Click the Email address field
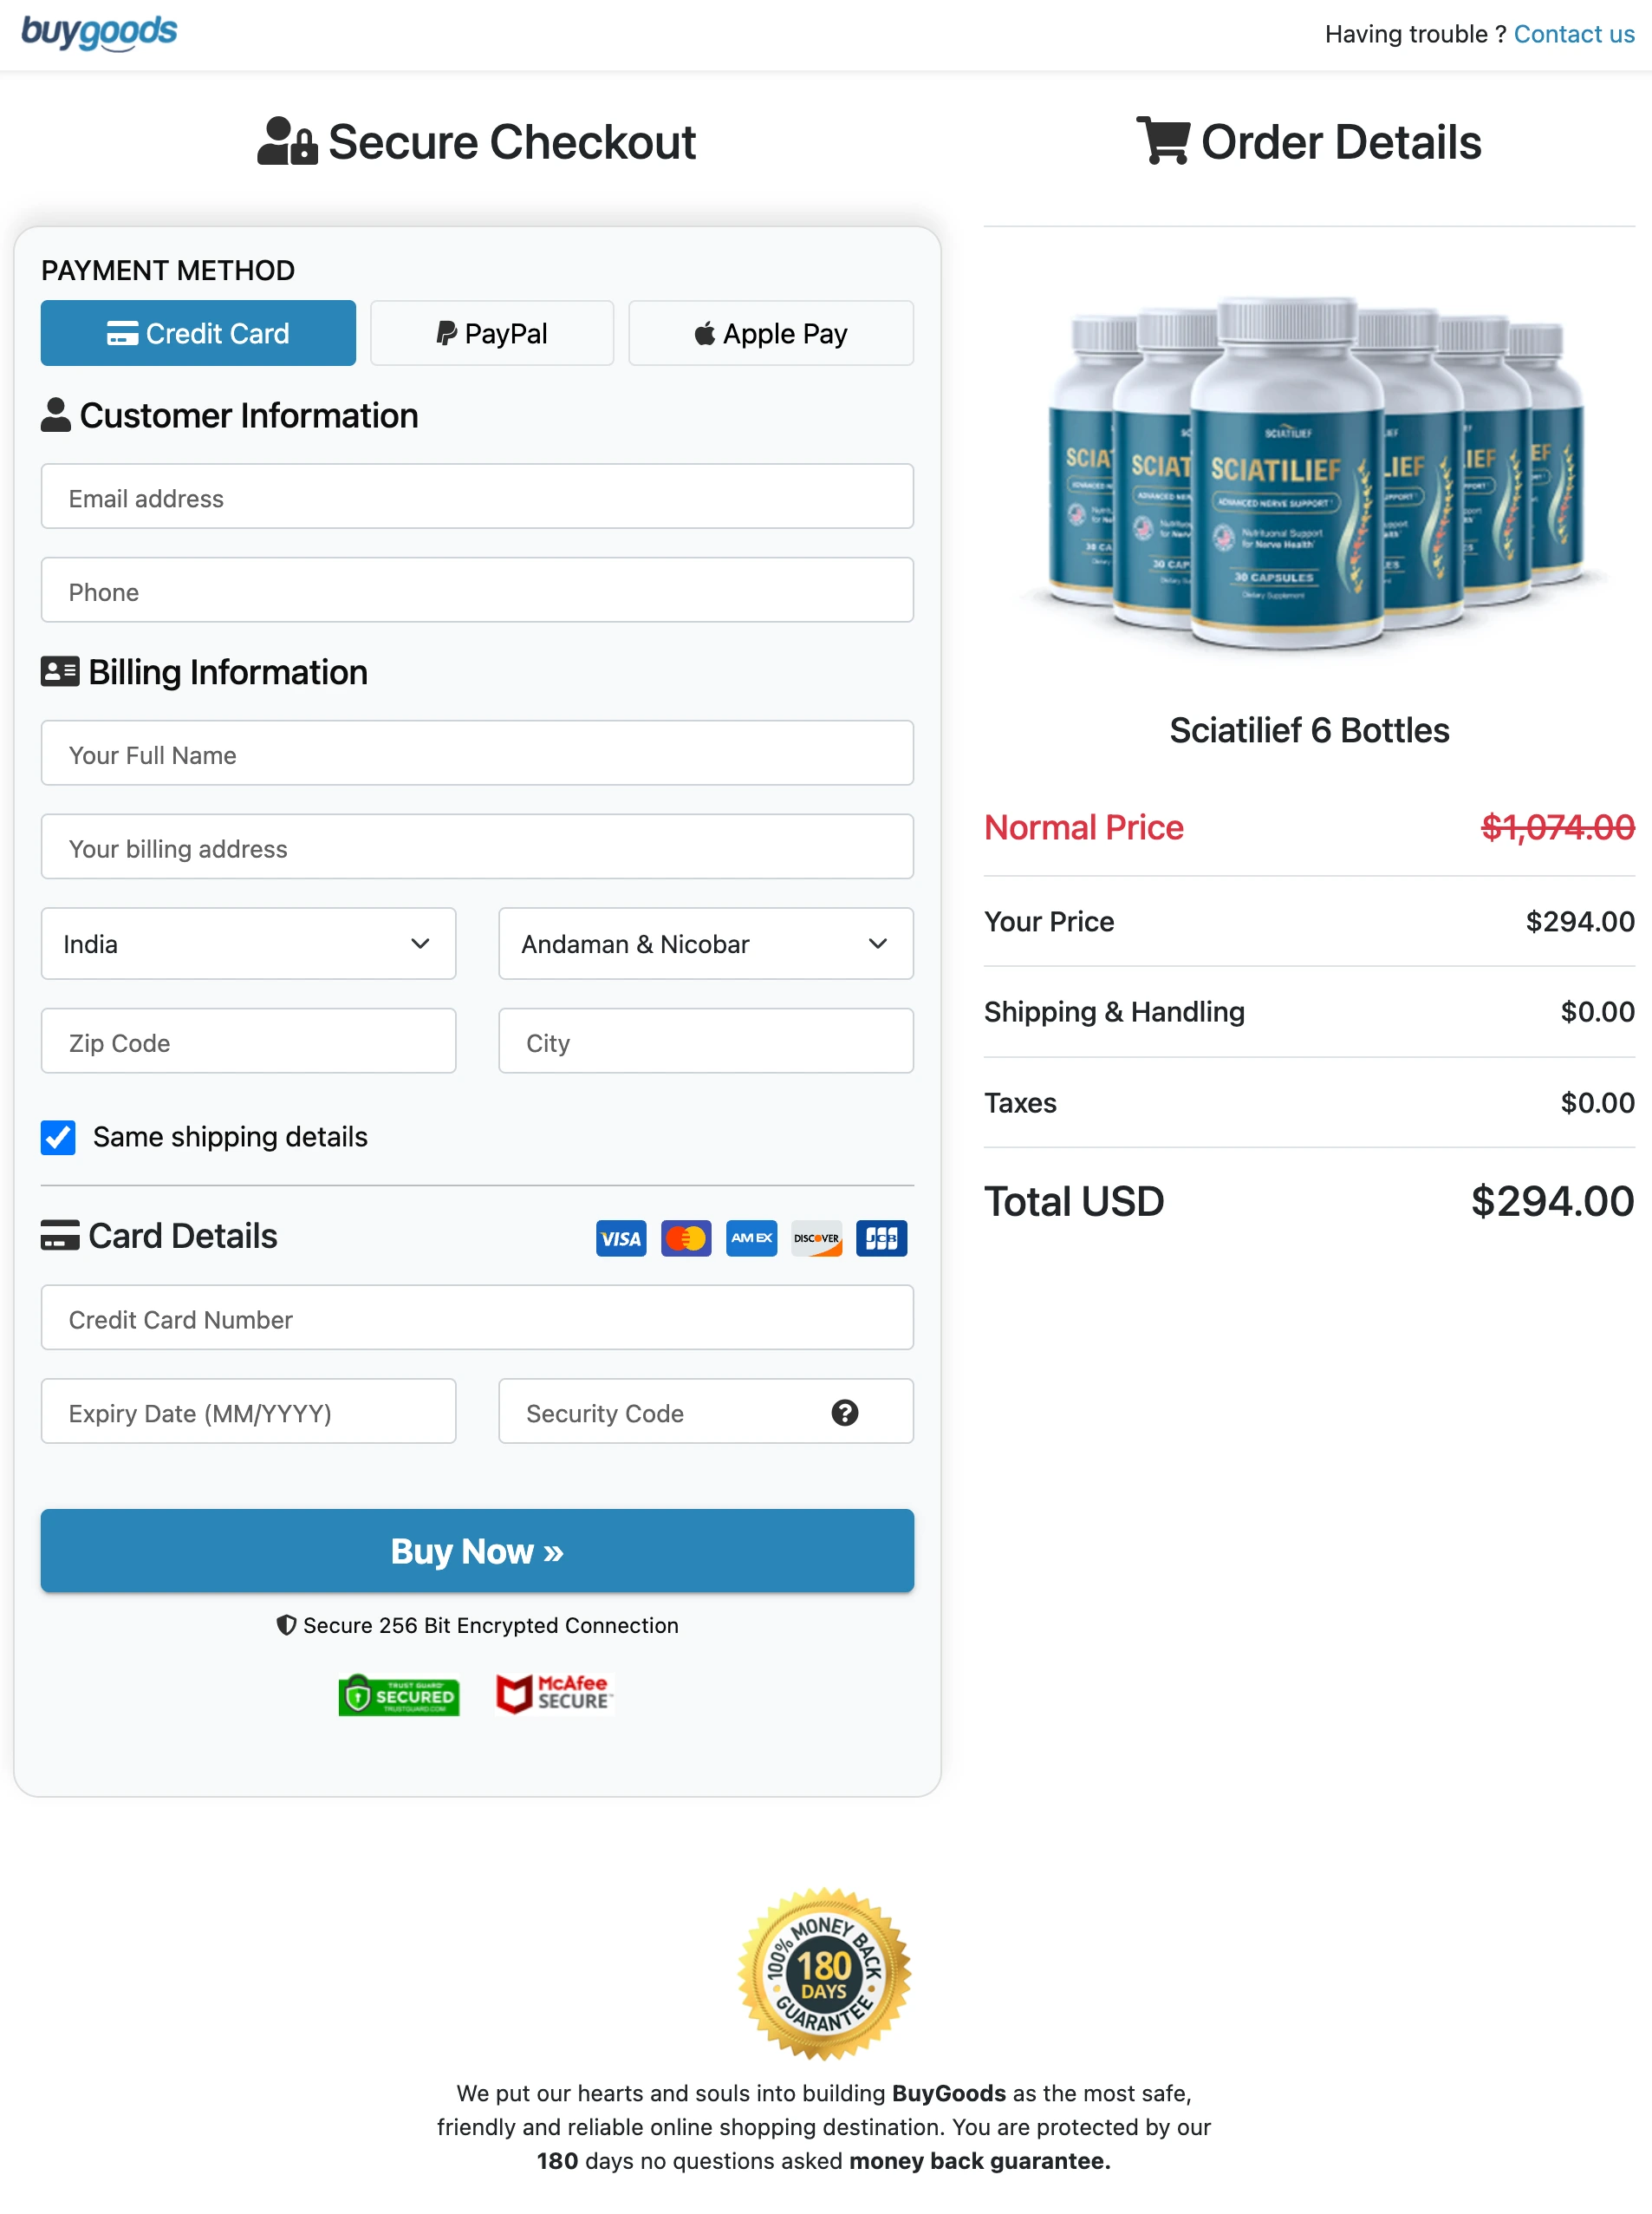The height and width of the screenshot is (2214, 1652). tap(477, 496)
